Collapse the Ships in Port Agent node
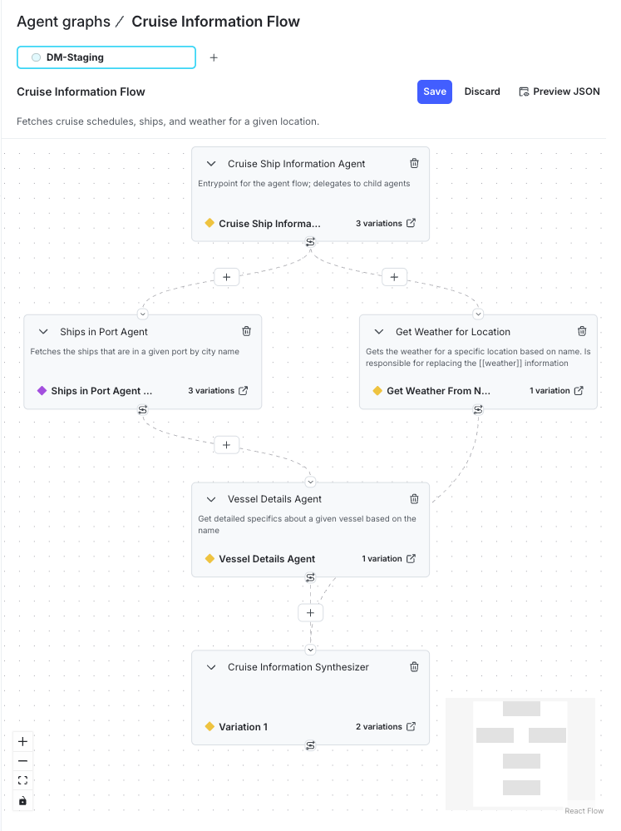The height and width of the screenshot is (831, 621). (42, 331)
